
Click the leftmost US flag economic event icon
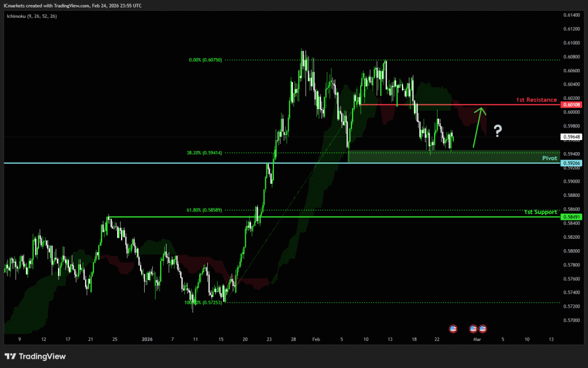(453, 328)
